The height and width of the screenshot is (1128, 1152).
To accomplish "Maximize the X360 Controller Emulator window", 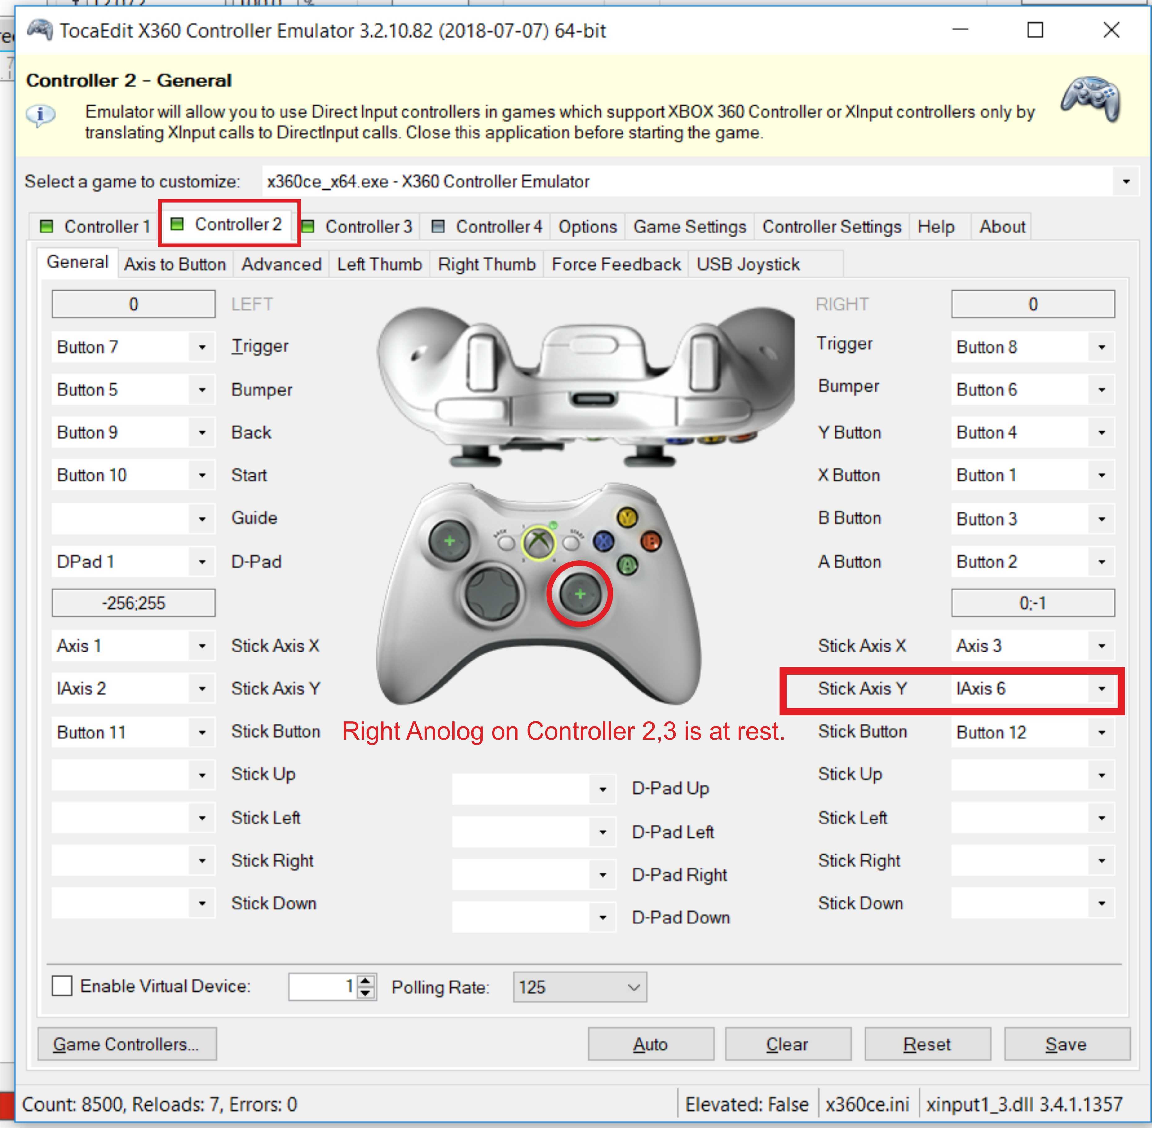I will click(1035, 29).
